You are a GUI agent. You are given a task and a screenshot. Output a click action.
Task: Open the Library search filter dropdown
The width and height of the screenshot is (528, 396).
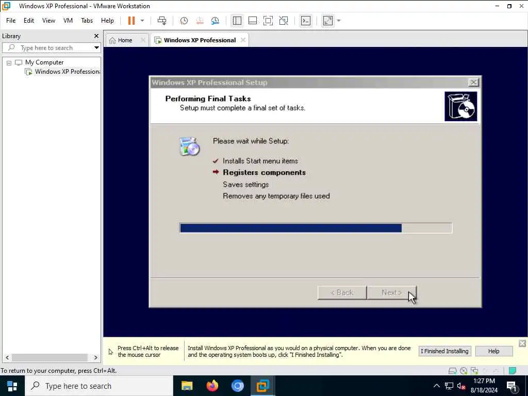96,47
